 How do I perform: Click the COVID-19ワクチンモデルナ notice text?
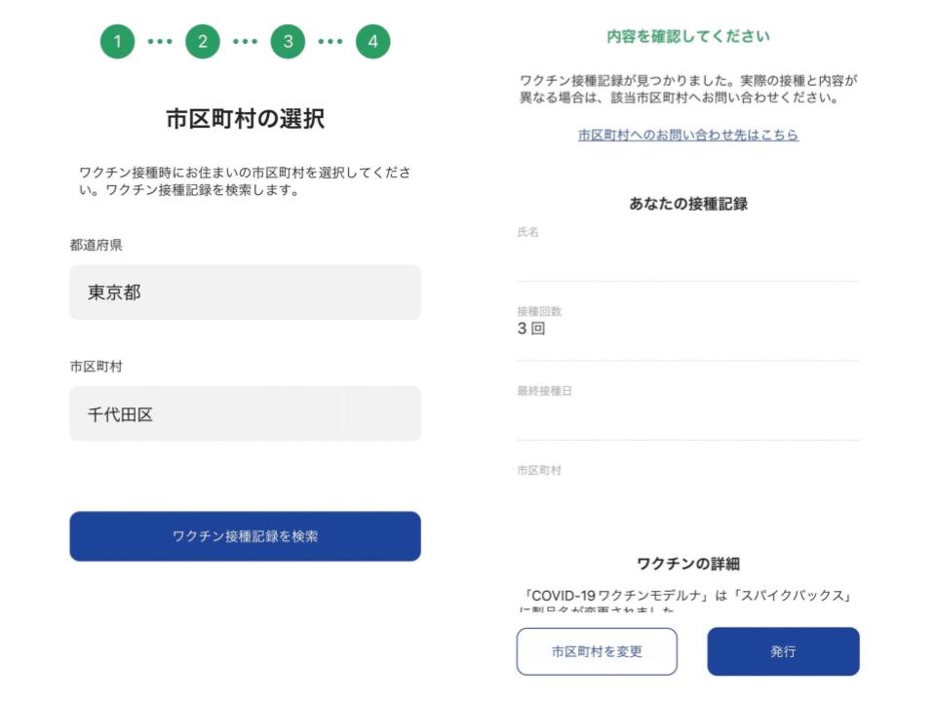click(688, 595)
